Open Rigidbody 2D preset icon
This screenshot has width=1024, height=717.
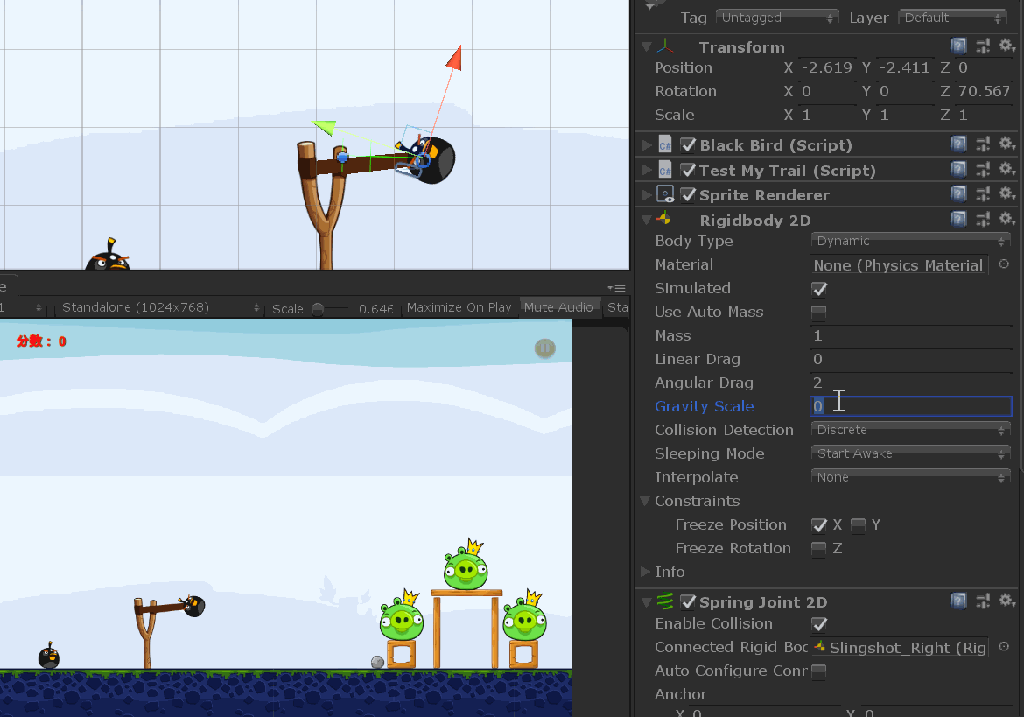pyautogui.click(x=983, y=220)
